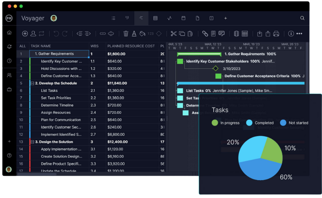The image size is (322, 198).
Task: Delete selected task using the trash icon
Action: [x=125, y=33]
